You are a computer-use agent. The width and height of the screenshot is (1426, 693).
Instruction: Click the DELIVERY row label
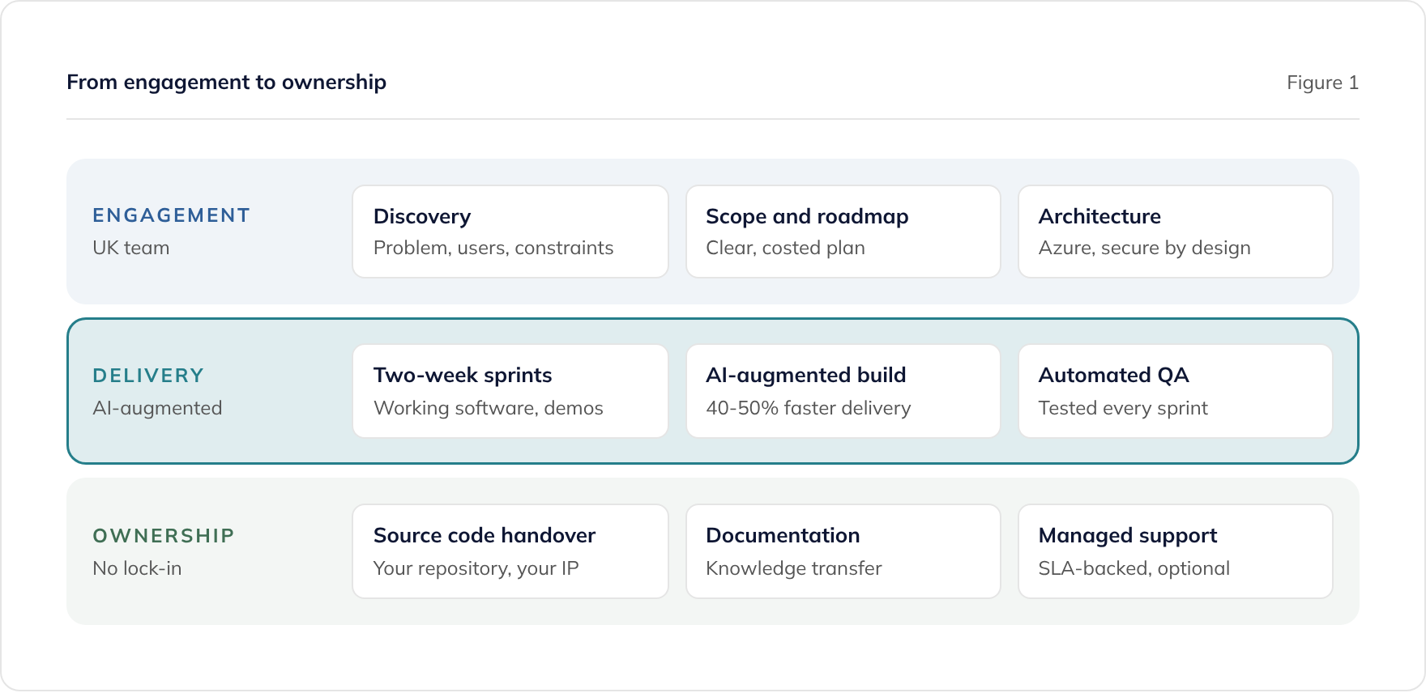pyautogui.click(x=148, y=376)
